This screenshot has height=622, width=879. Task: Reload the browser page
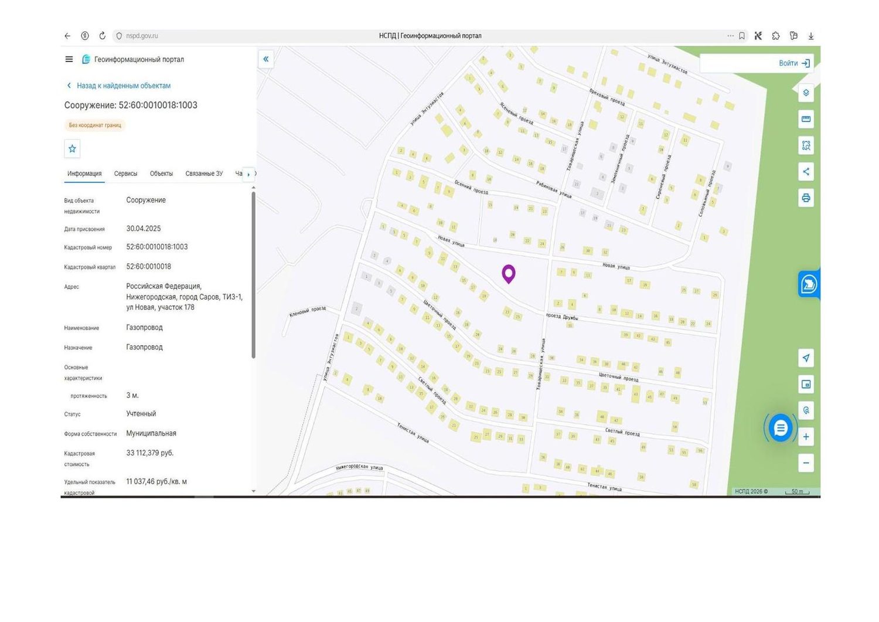pos(102,36)
